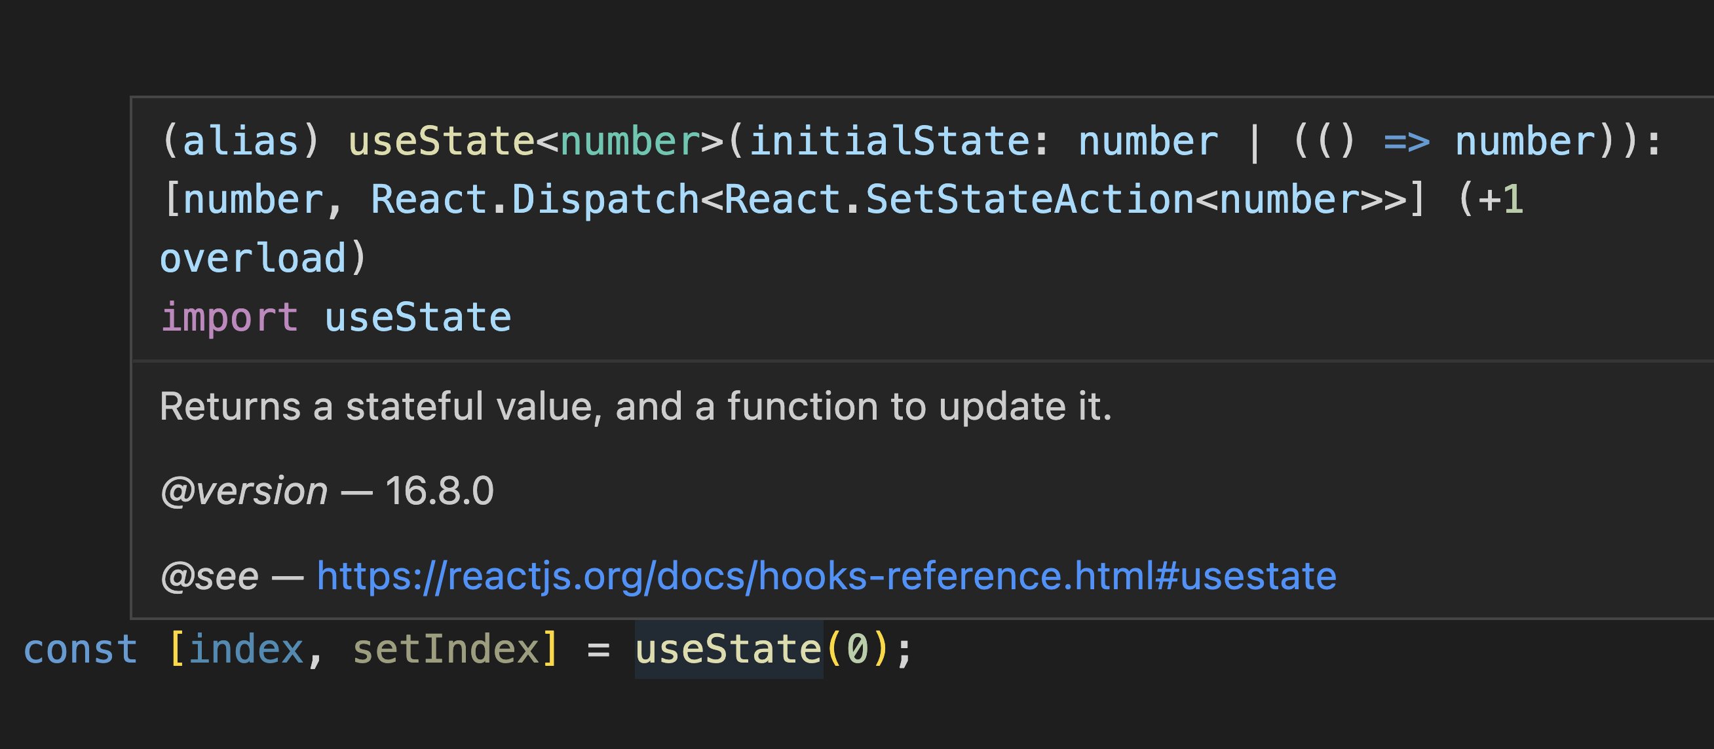Screen dimensions: 1714x749
Task: Click the 'import useState' line in tooltip
Action: (335, 317)
